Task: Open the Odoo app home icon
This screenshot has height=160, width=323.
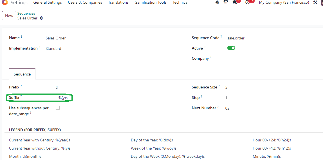Action: pyautogui.click(x=5, y=2)
